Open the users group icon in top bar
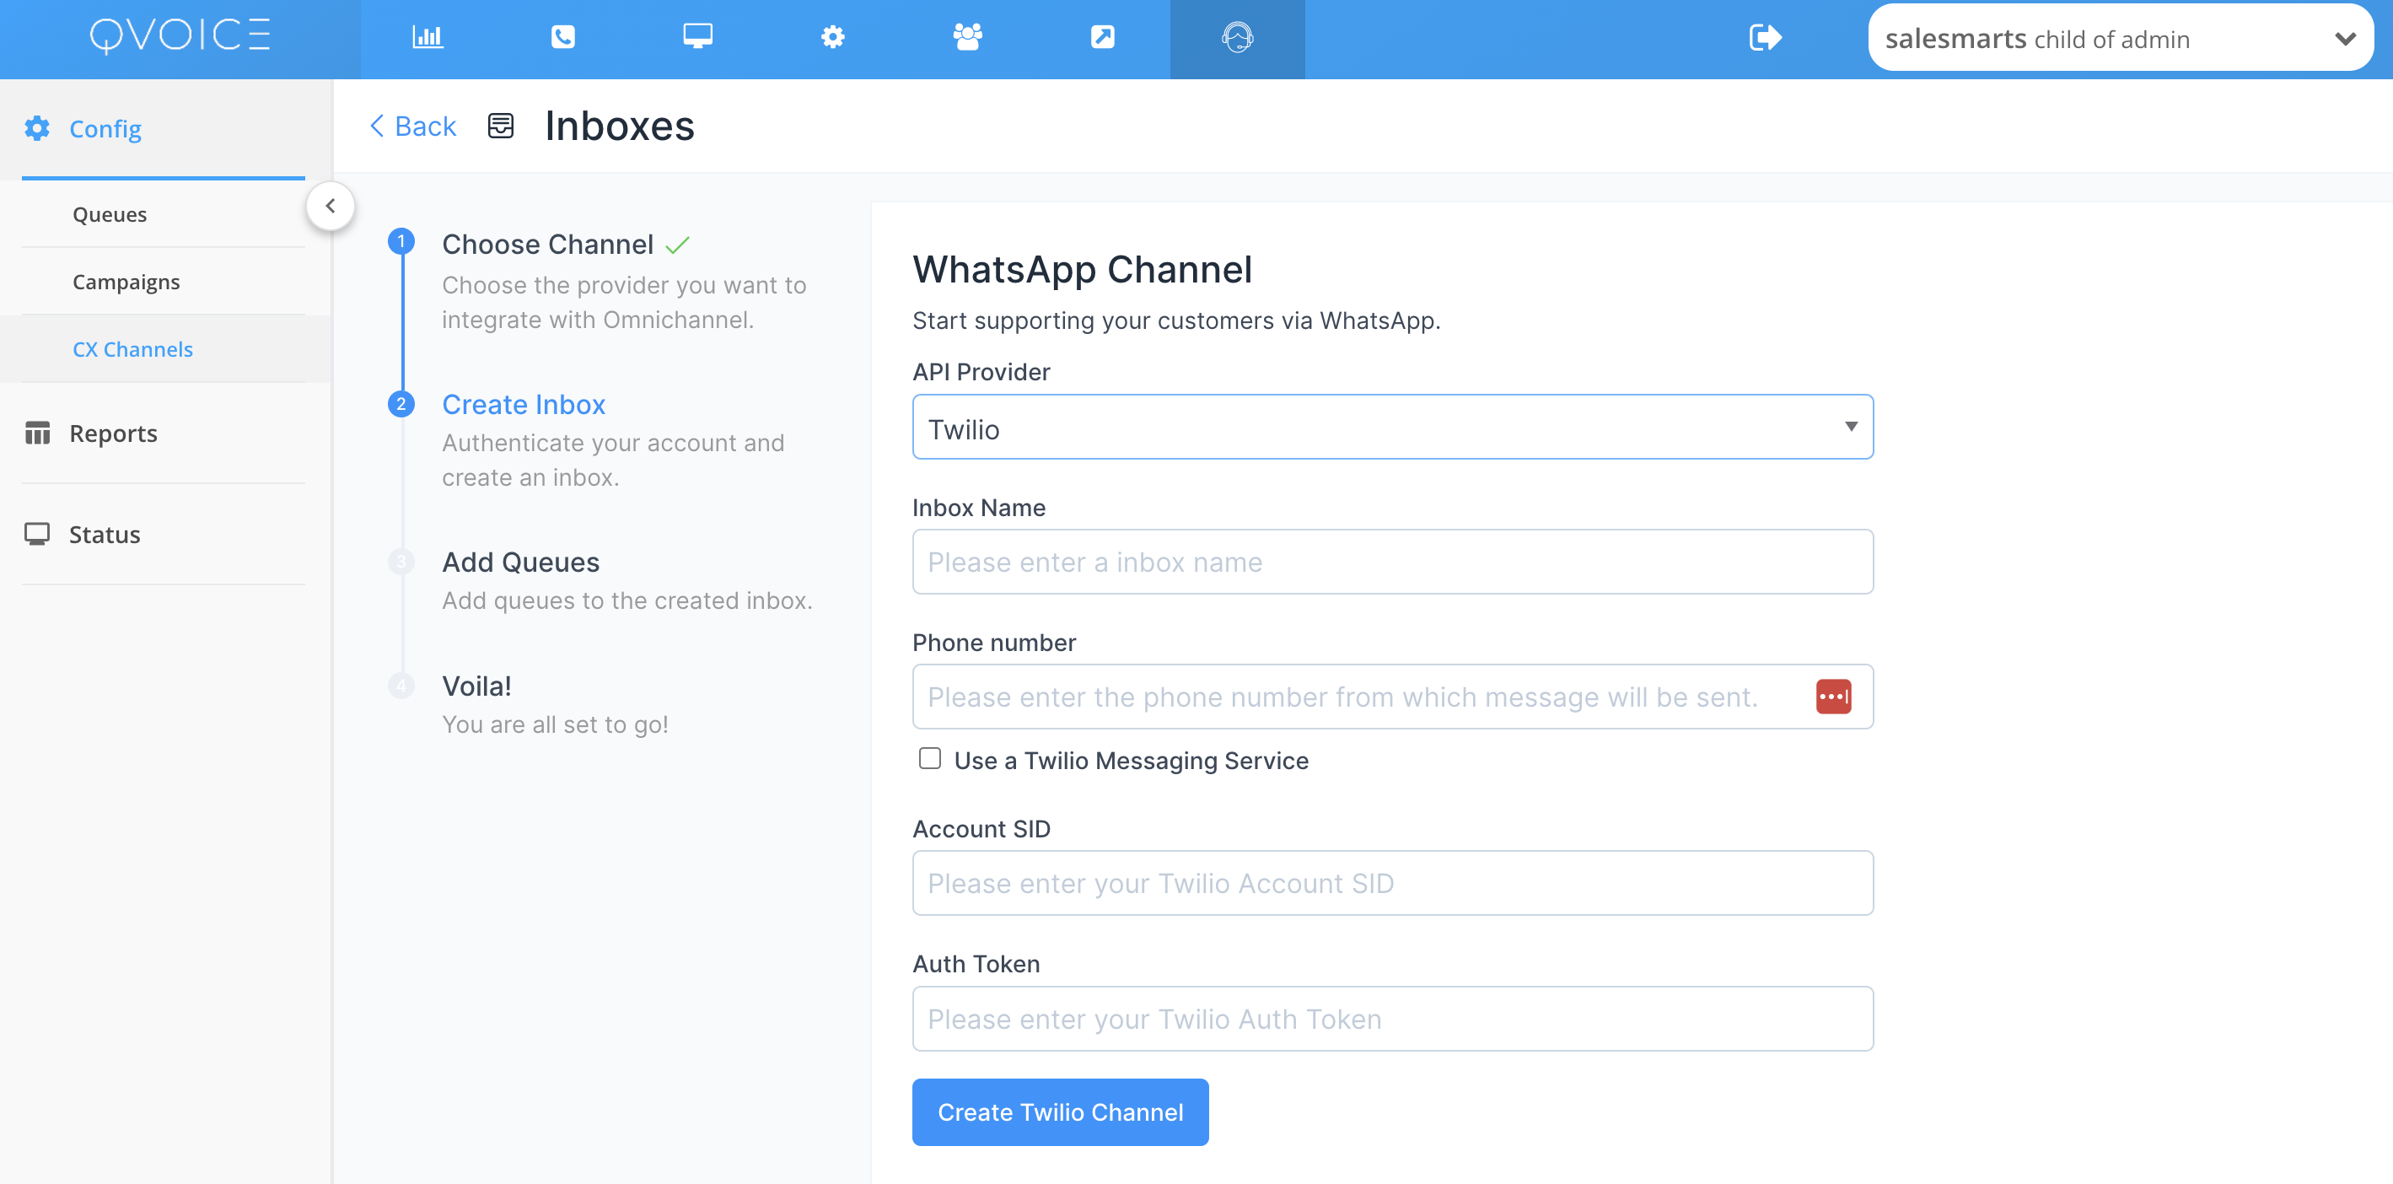The width and height of the screenshot is (2393, 1184). point(967,37)
